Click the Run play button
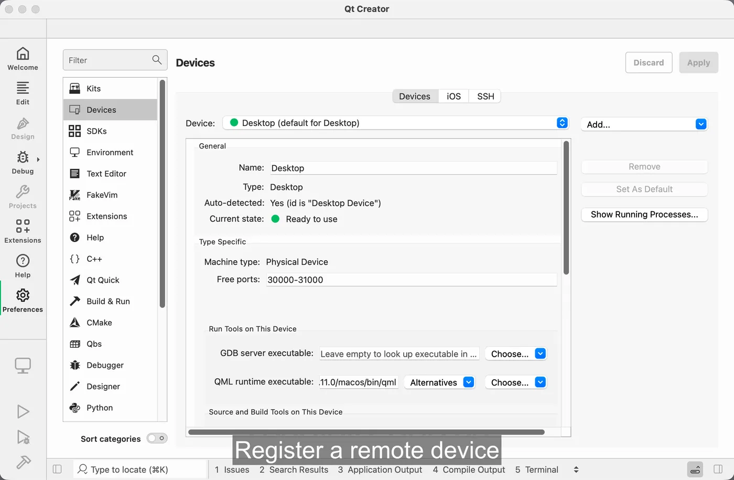 pos(23,411)
